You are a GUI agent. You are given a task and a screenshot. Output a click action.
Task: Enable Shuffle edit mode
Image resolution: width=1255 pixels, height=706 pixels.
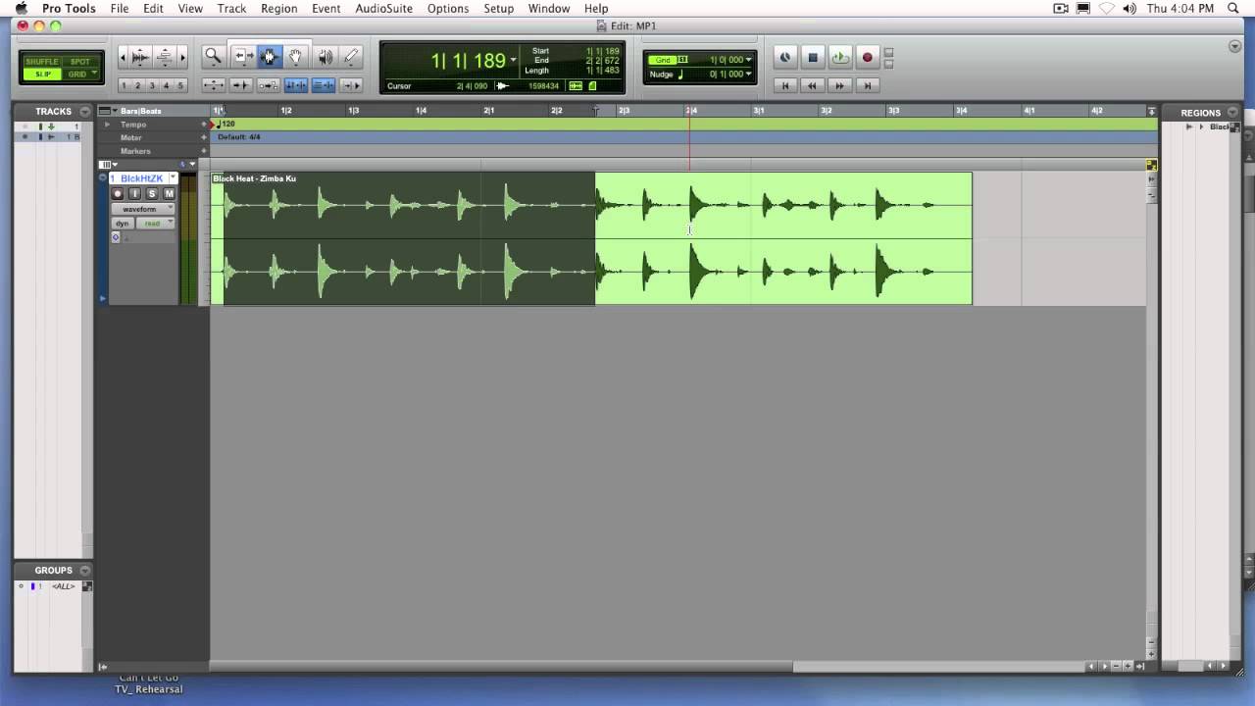[x=42, y=62]
